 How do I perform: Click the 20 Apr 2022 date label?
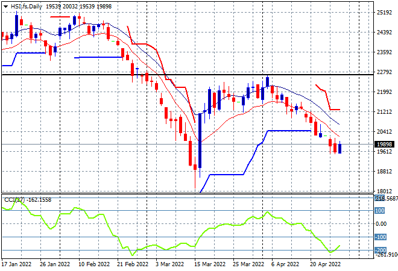326,264
